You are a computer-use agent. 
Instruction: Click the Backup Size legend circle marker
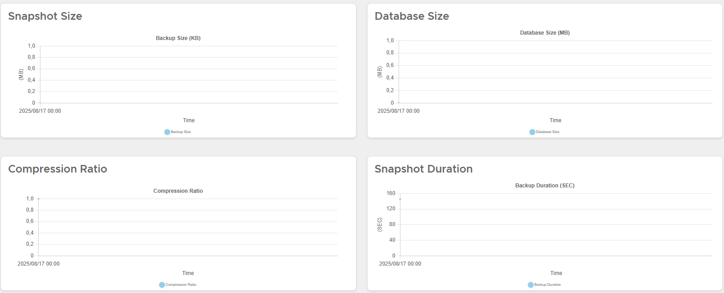click(x=167, y=132)
